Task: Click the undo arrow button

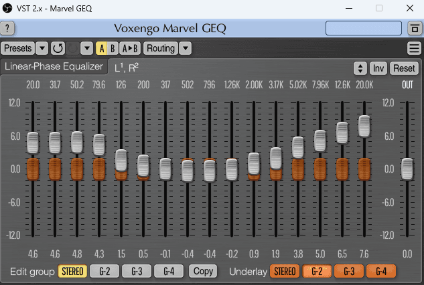Action: [x=58, y=48]
